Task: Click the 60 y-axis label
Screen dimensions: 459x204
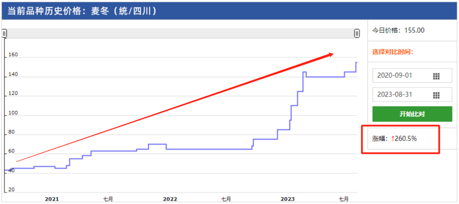Action: coord(11,151)
